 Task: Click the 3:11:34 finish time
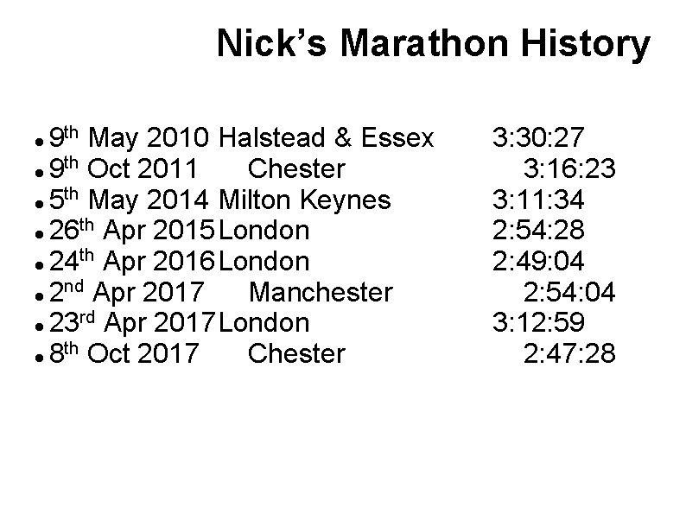(538, 200)
